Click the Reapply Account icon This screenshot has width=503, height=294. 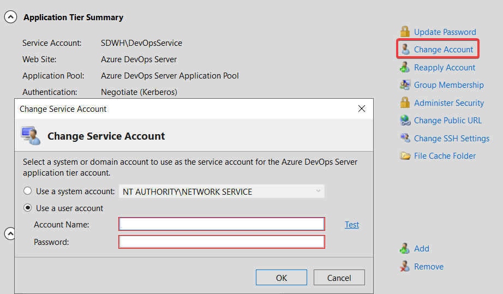click(x=405, y=68)
